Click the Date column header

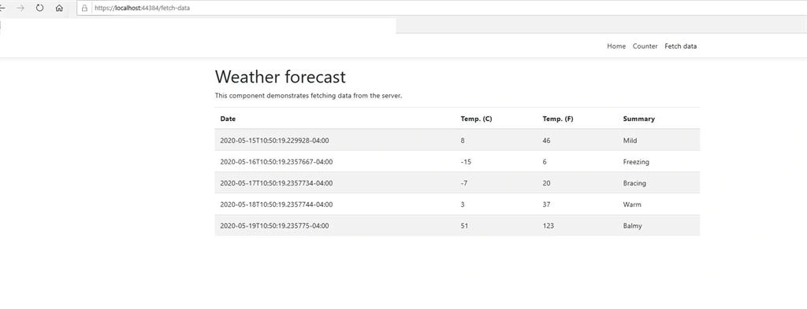pos(228,119)
